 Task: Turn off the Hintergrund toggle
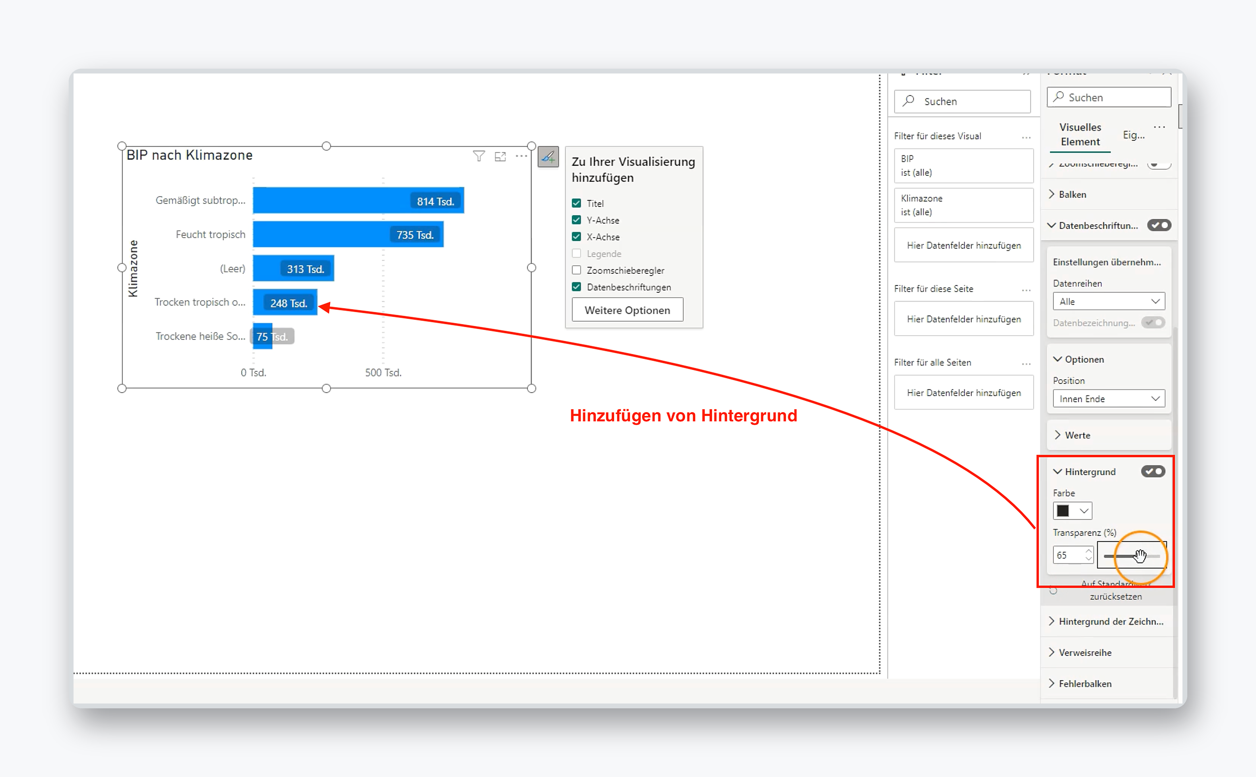(x=1153, y=471)
